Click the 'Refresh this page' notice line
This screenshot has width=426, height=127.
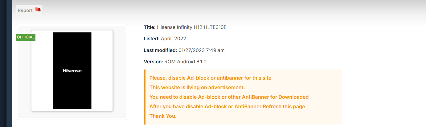[x=227, y=106]
